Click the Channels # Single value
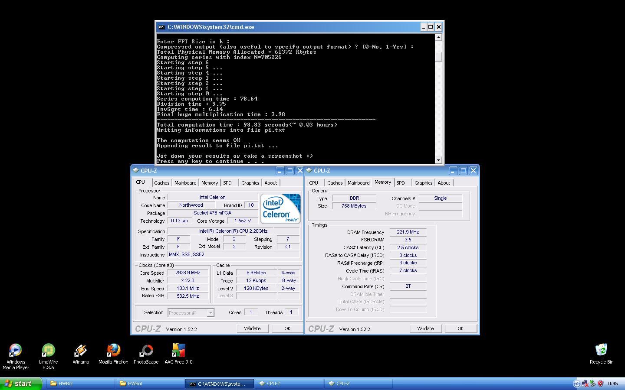Viewport: 625px width, 390px height. tap(440, 198)
